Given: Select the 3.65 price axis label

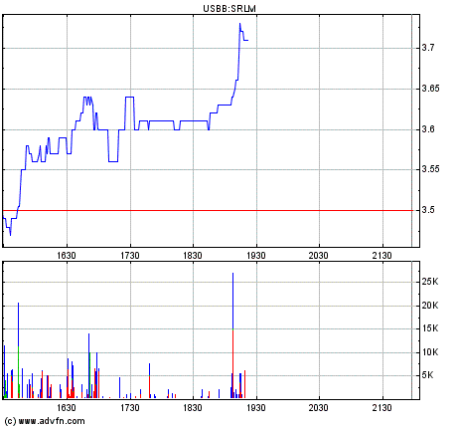Looking at the screenshot, I should [x=430, y=89].
